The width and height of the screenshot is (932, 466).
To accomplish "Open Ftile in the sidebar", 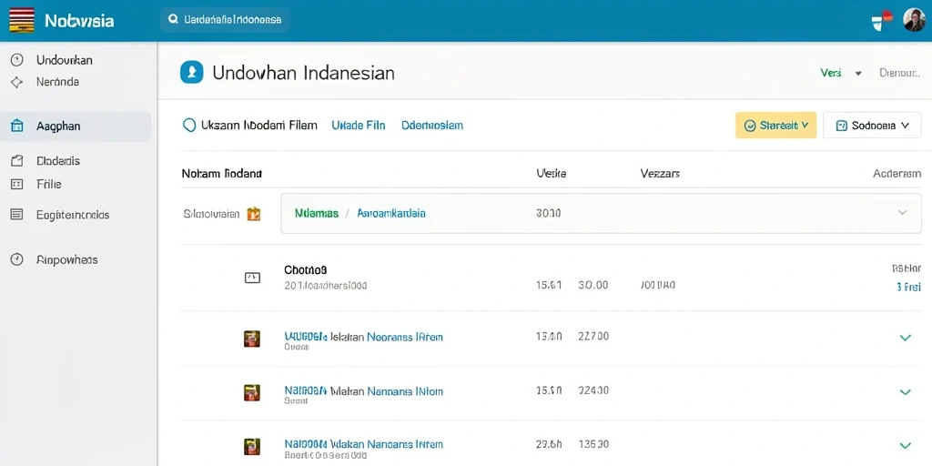I will [x=49, y=184].
